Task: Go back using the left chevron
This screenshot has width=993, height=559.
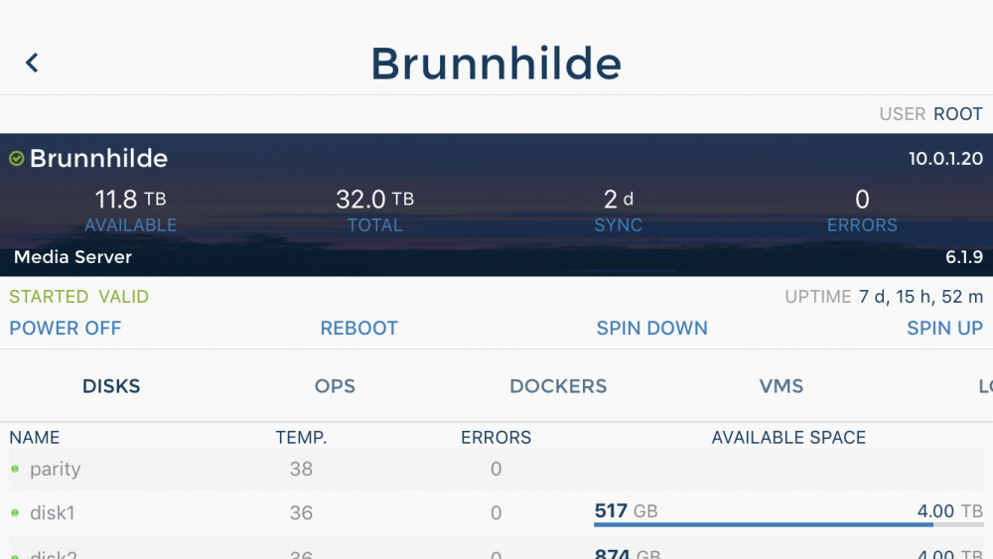Action: click(32, 63)
